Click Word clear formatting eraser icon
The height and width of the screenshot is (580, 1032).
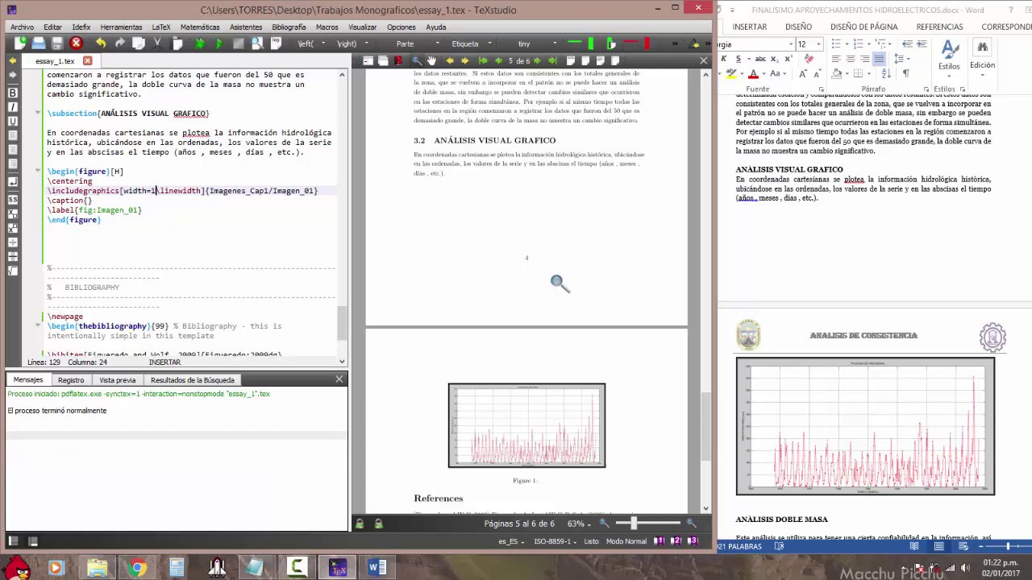point(809,59)
